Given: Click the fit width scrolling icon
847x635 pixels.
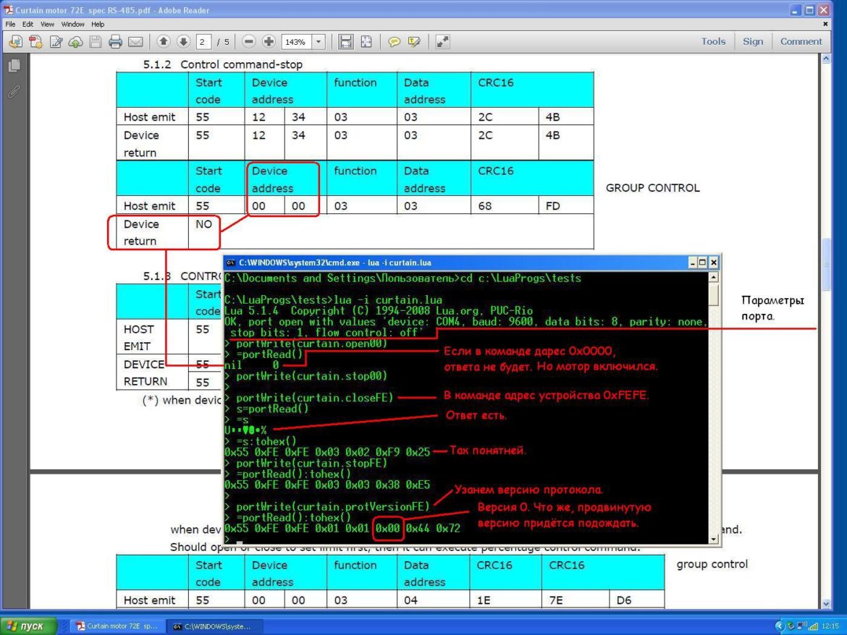Looking at the screenshot, I should (346, 41).
